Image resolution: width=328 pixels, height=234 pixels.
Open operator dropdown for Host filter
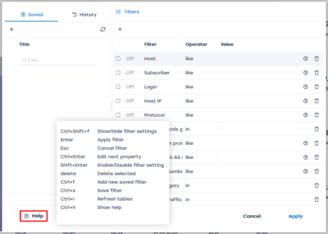tap(190, 58)
